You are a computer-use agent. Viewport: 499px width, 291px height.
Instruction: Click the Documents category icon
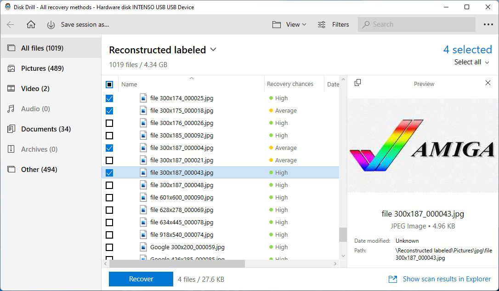tap(11, 129)
